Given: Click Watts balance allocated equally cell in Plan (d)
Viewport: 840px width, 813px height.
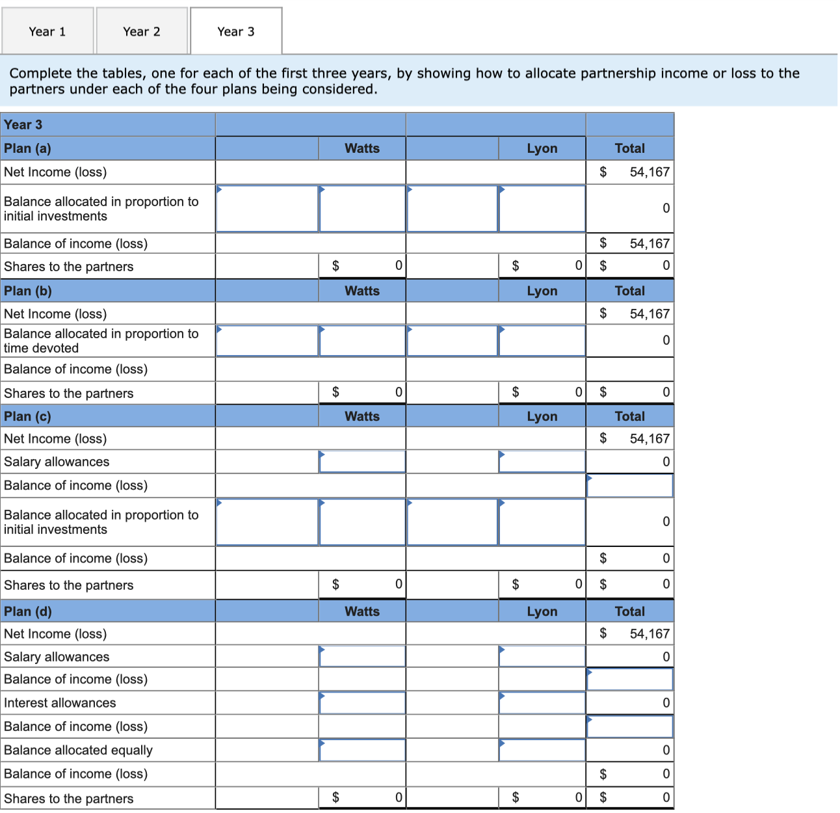Looking at the screenshot, I should click(361, 749).
